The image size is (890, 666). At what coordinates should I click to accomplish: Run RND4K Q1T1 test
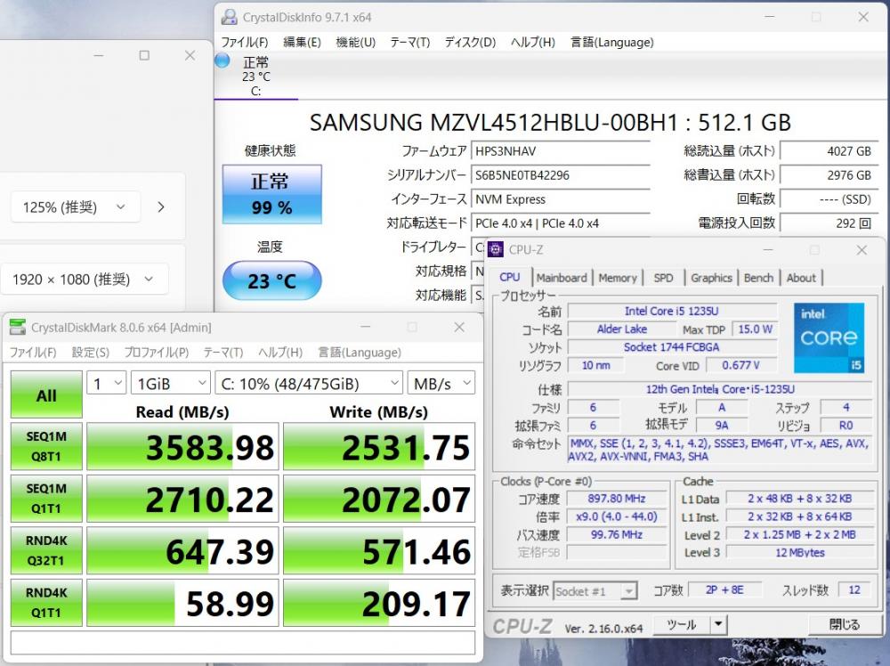coord(46,603)
